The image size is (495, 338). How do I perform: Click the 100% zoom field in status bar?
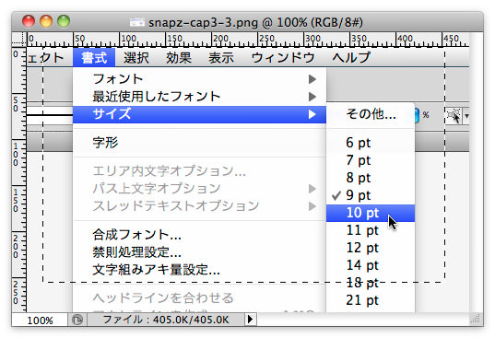(x=40, y=320)
